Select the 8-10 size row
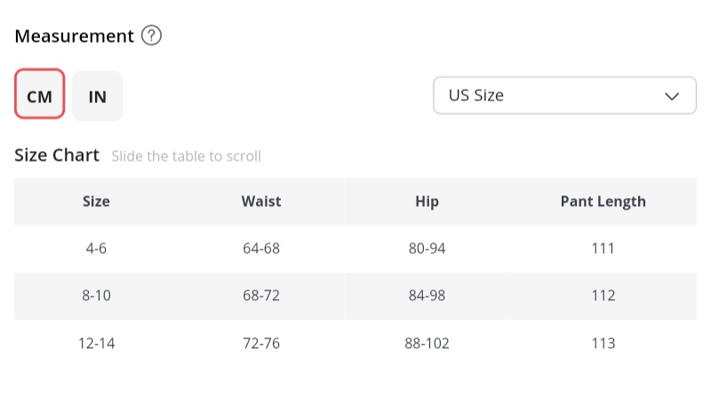 click(x=96, y=296)
